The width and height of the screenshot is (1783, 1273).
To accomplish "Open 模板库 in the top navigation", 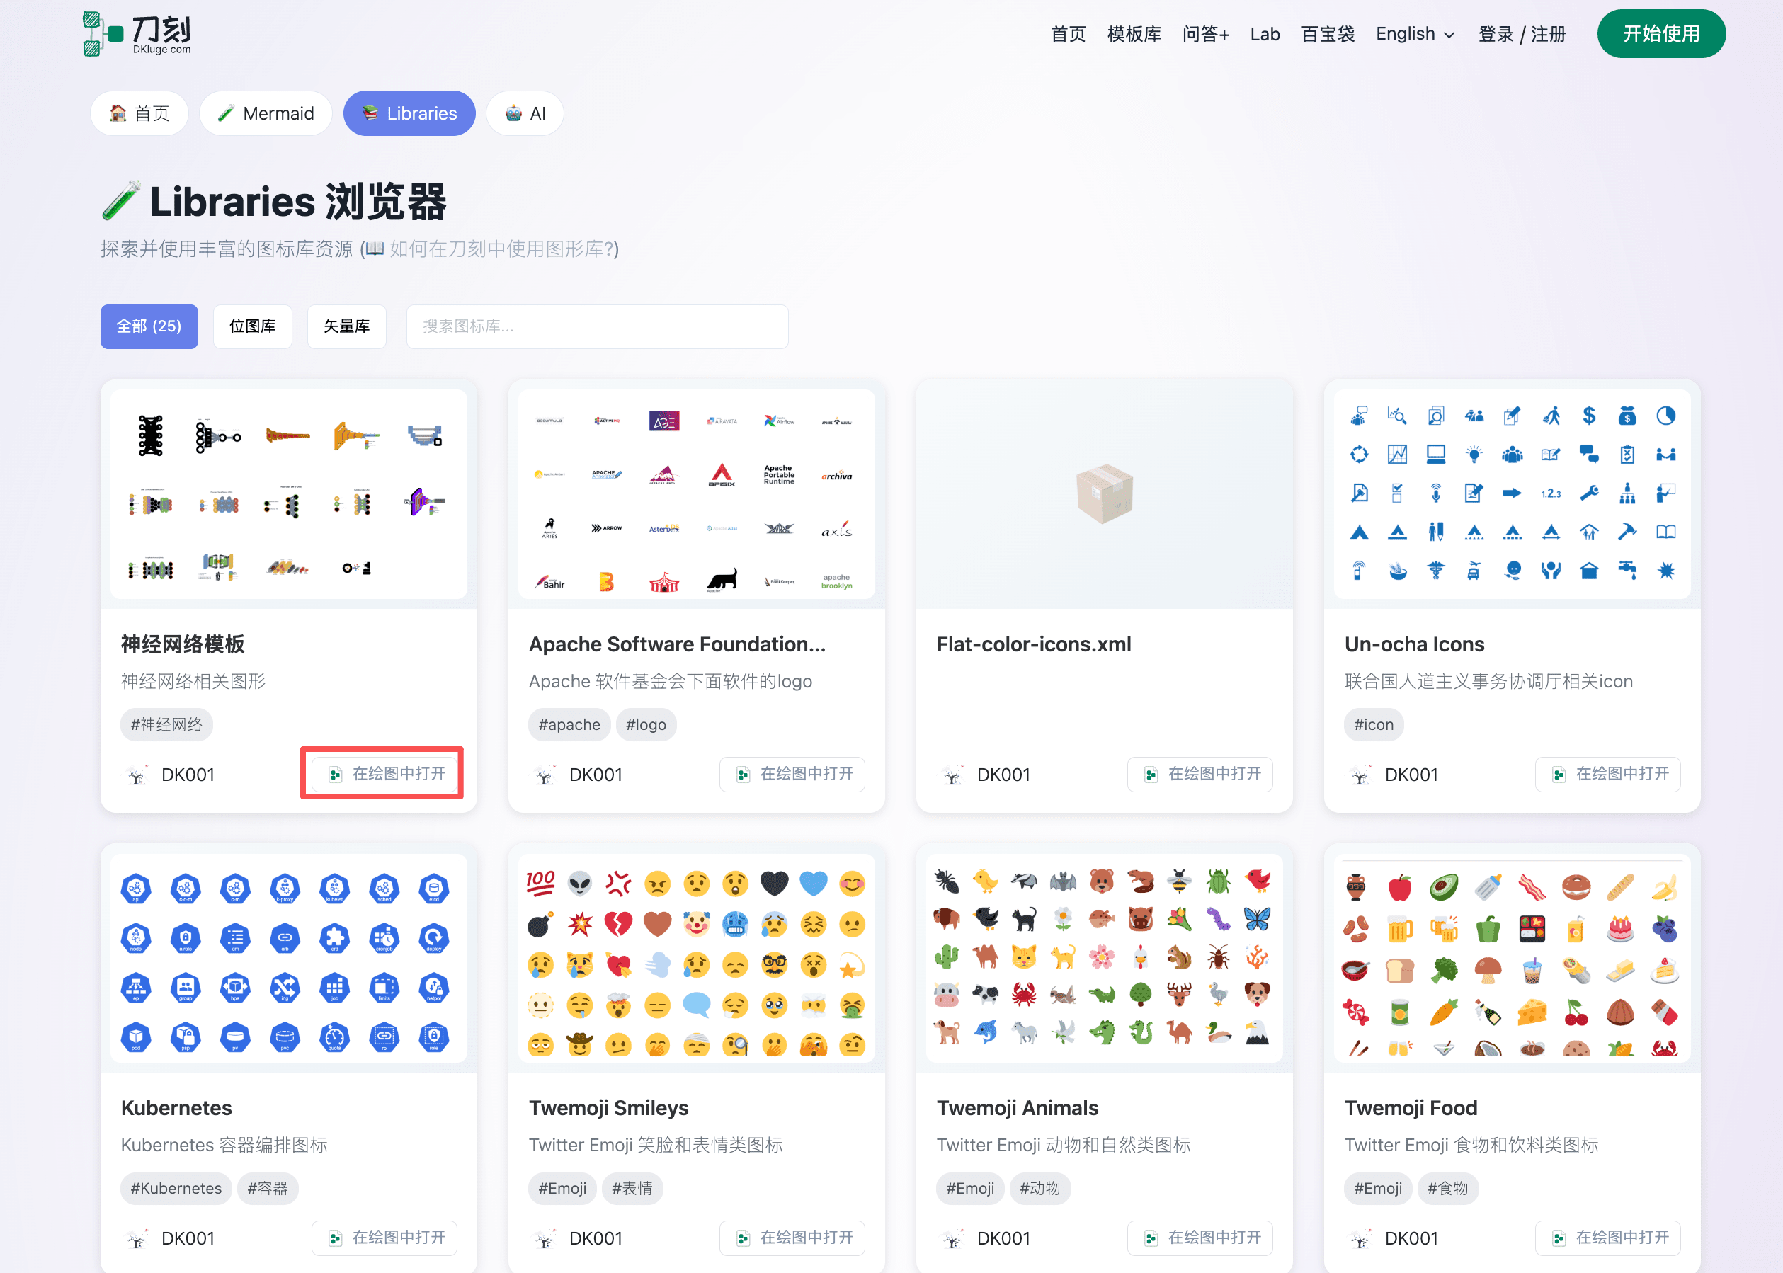I will (1133, 34).
